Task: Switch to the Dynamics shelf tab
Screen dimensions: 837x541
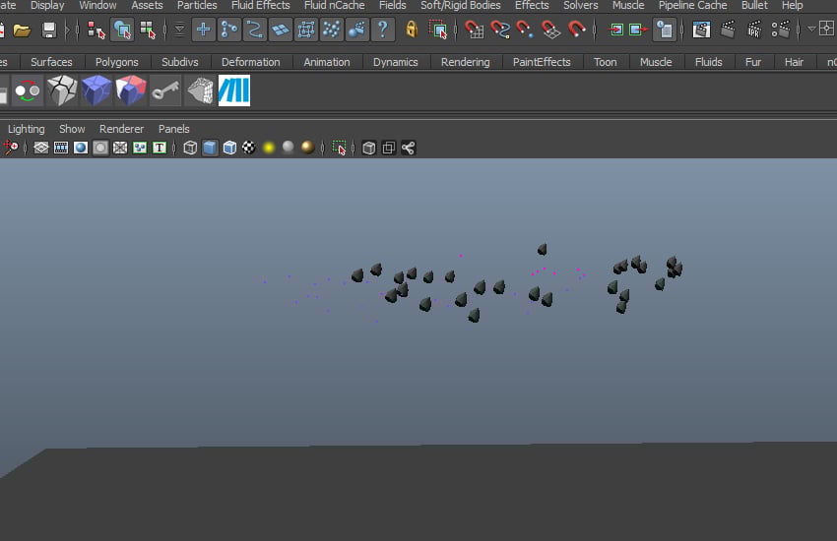Action: (395, 62)
